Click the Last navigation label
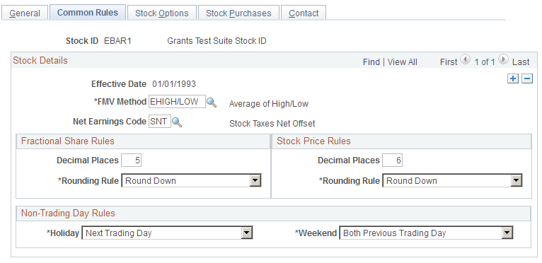This screenshot has width=542, height=263. click(521, 62)
